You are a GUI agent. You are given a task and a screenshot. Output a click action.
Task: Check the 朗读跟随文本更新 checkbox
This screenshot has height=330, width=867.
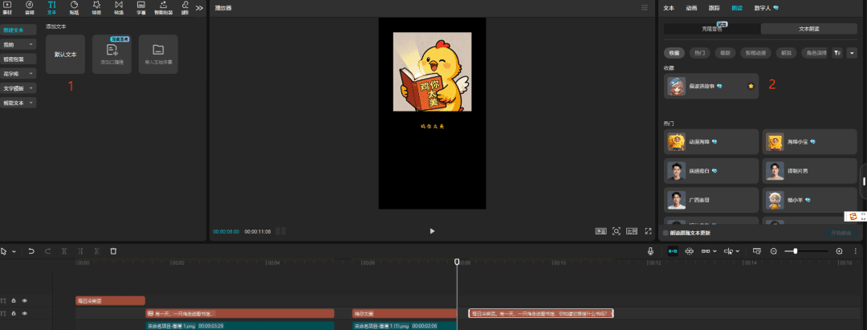[666, 233]
